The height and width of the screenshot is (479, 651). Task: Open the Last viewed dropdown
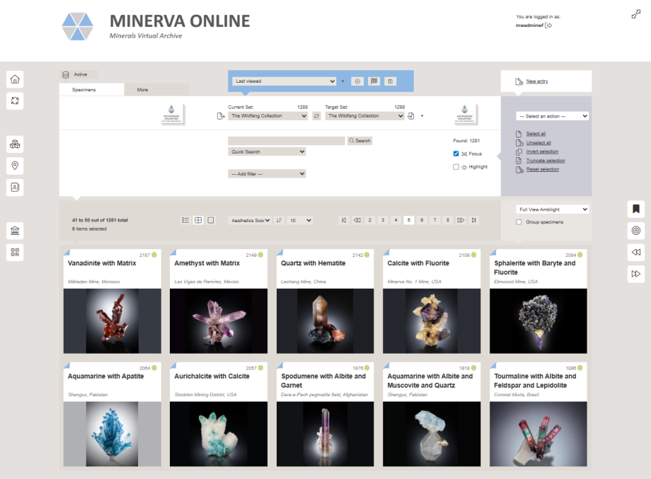[x=284, y=81]
